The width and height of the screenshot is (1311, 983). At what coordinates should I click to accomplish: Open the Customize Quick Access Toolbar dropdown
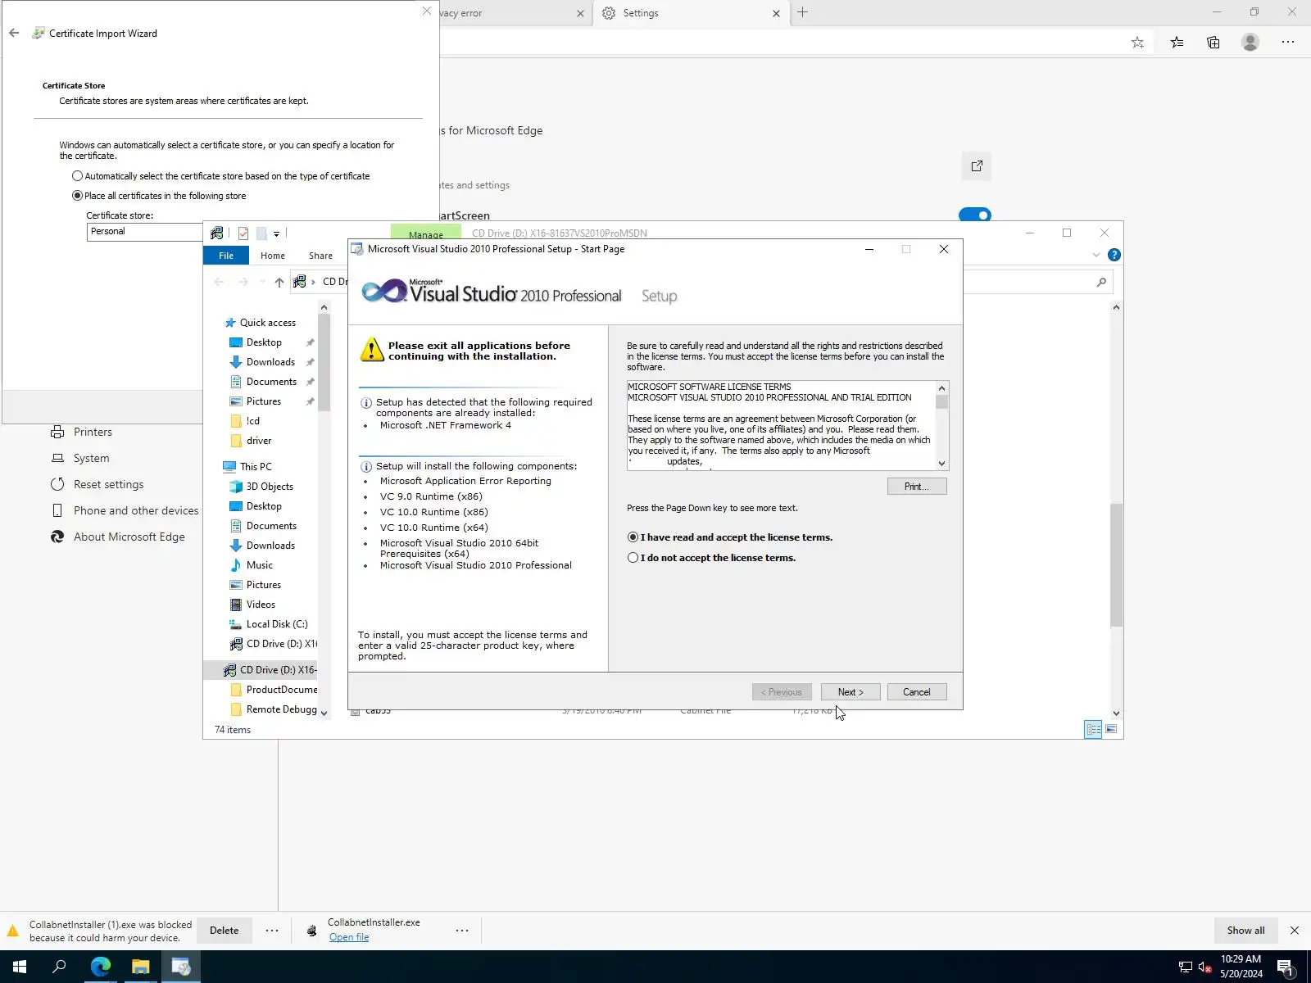click(276, 234)
